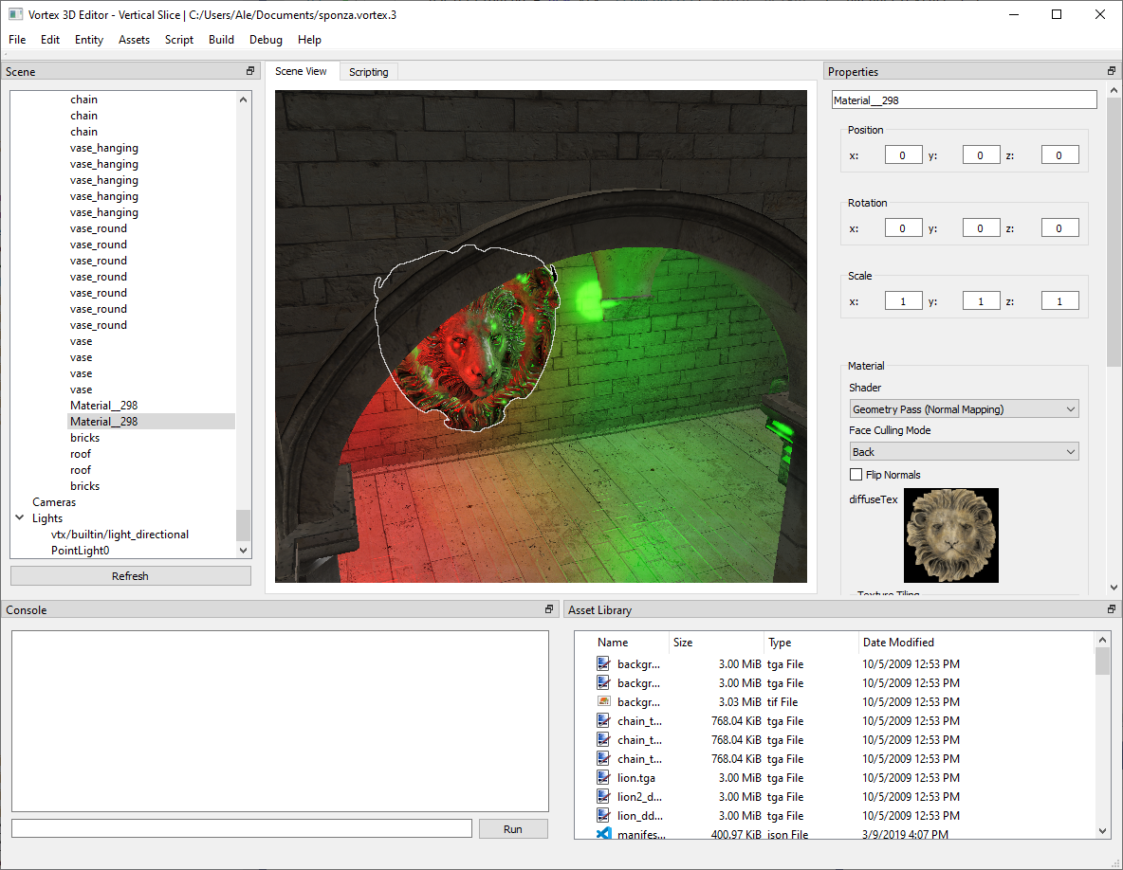Image resolution: width=1123 pixels, height=870 pixels.
Task: Open the Edit menu
Action: pos(50,40)
